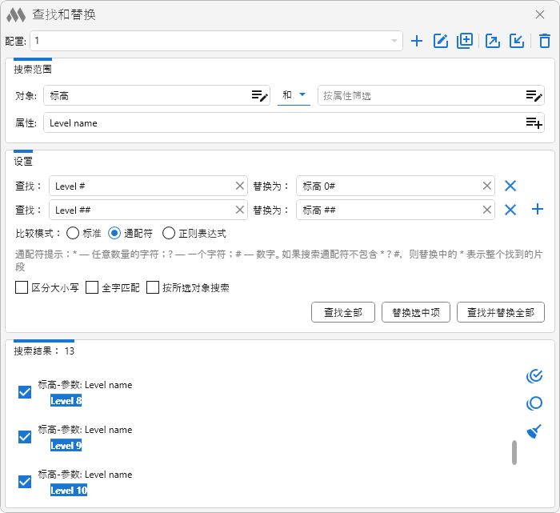Click the select all results icon
The height and width of the screenshot is (513, 560).
[534, 375]
